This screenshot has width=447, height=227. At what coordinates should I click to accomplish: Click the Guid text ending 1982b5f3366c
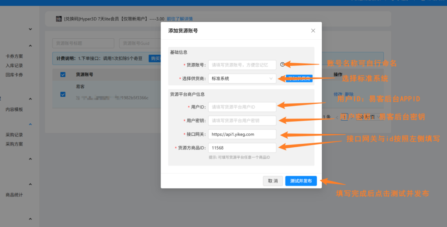click(x=112, y=98)
